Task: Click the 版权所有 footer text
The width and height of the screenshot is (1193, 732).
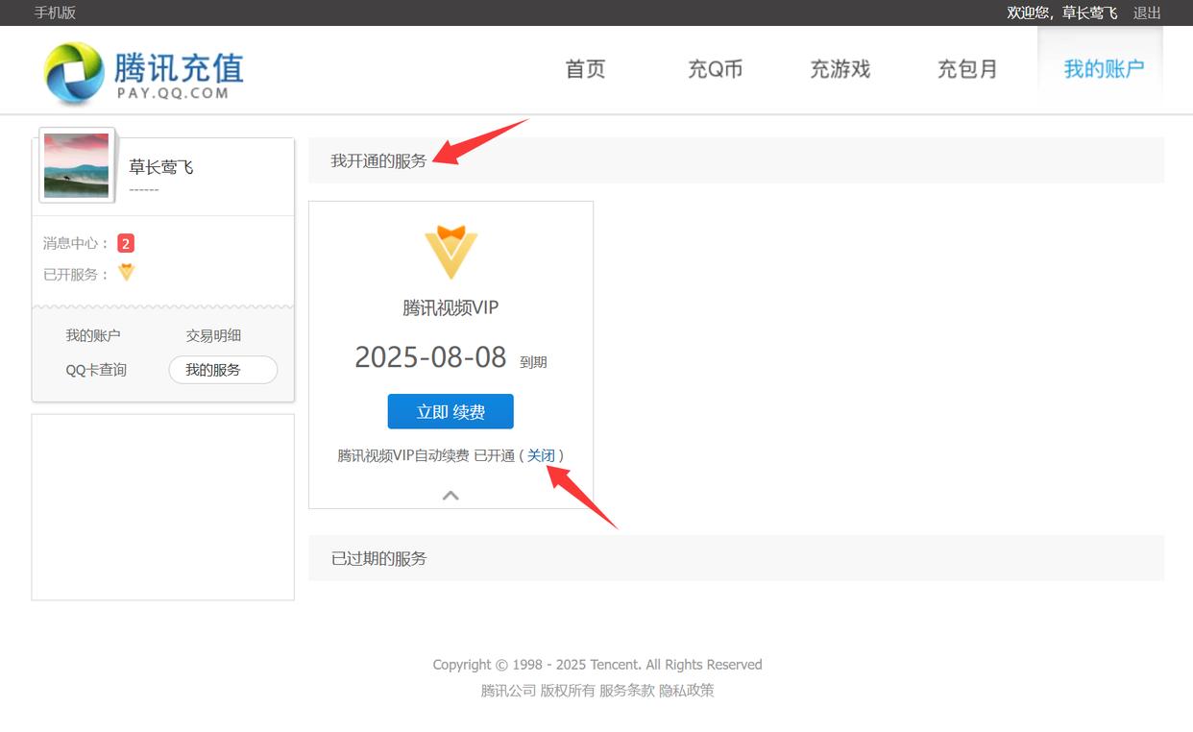Action: pos(568,690)
